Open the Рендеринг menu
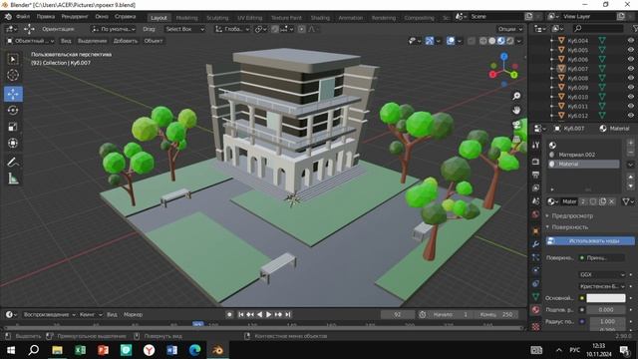Image resolution: width=638 pixels, height=359 pixels. click(x=75, y=17)
